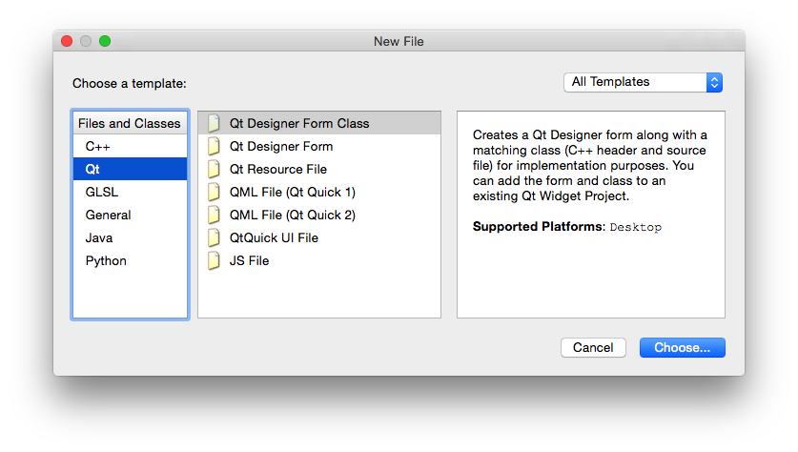Click the Qt Resource File icon
Screen dimensions: 798x452
pos(214,169)
